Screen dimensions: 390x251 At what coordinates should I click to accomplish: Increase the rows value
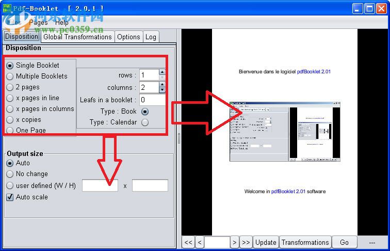pos(162,72)
